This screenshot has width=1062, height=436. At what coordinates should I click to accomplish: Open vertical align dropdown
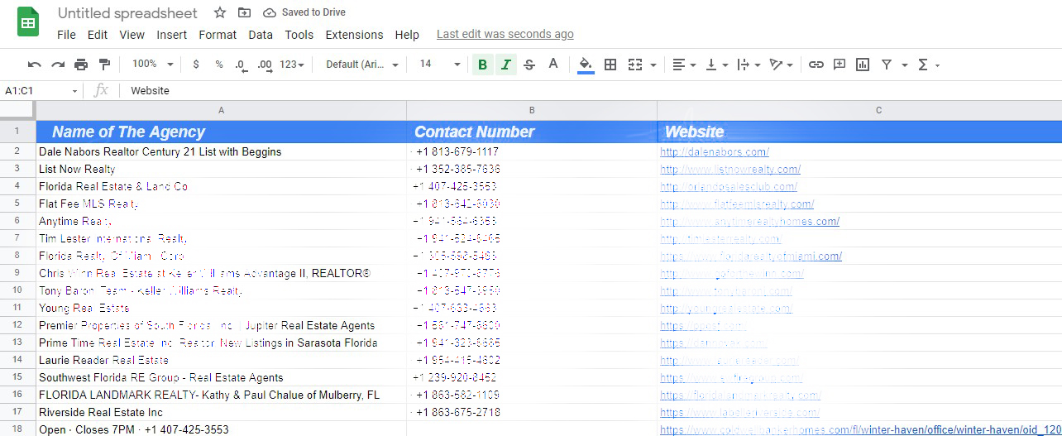716,65
